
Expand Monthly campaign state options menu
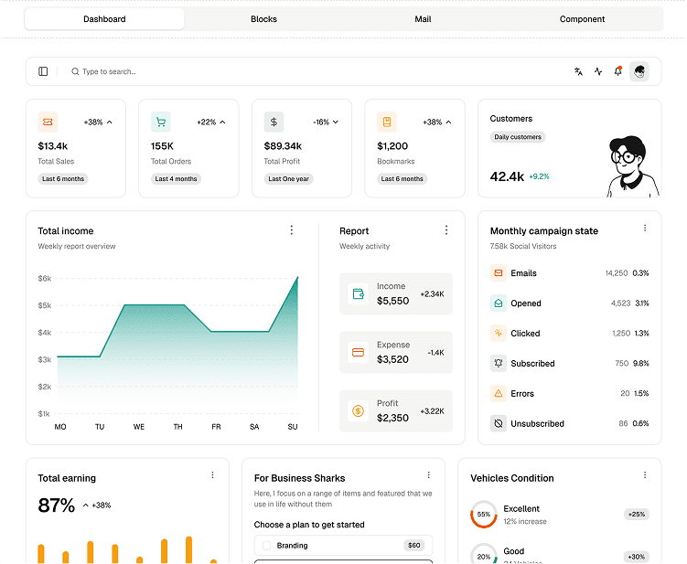(645, 229)
